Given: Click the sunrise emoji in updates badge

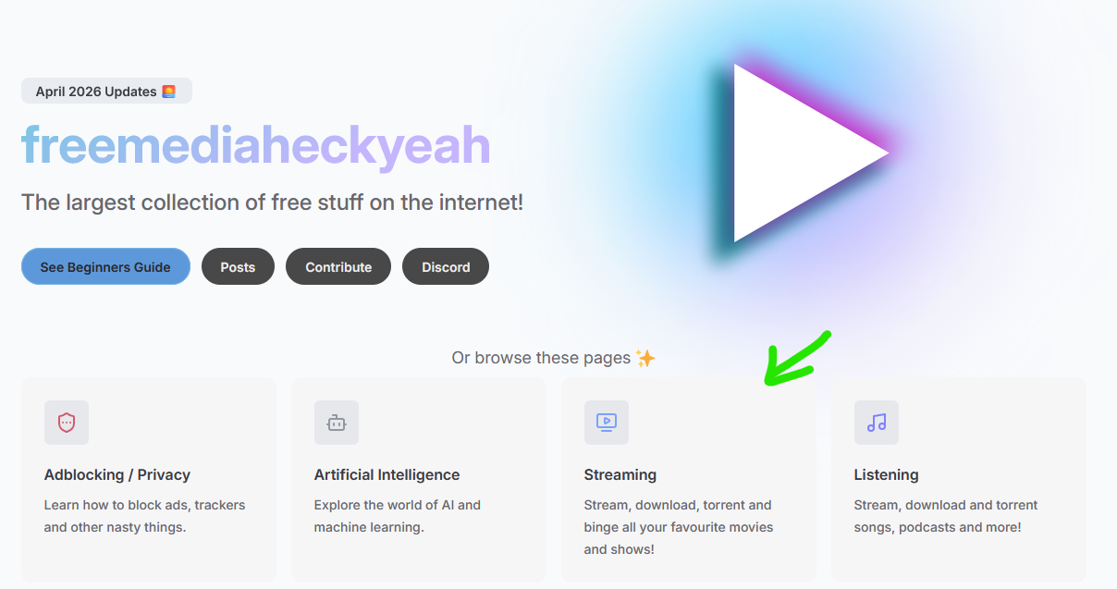Looking at the screenshot, I should click(168, 92).
